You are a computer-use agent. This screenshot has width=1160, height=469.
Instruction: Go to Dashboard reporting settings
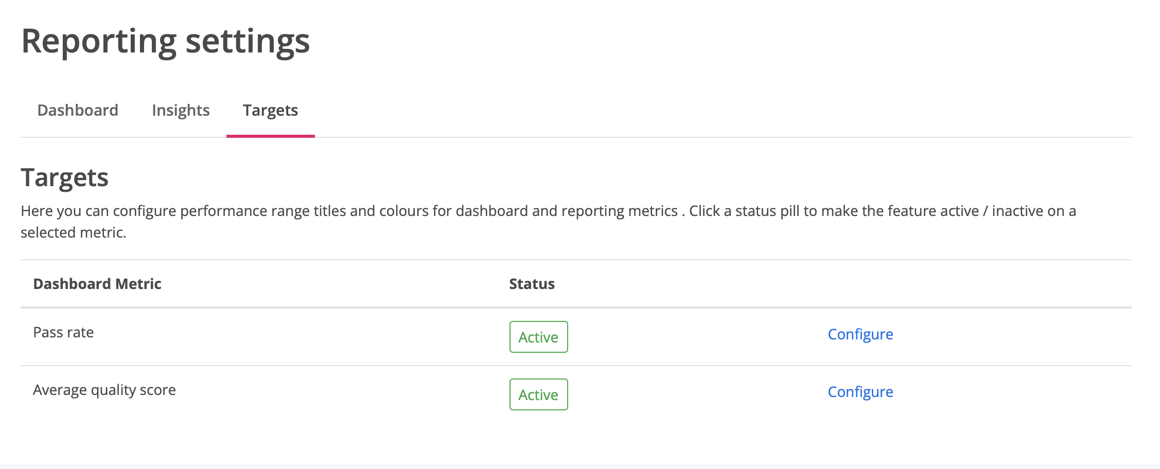[x=78, y=110]
